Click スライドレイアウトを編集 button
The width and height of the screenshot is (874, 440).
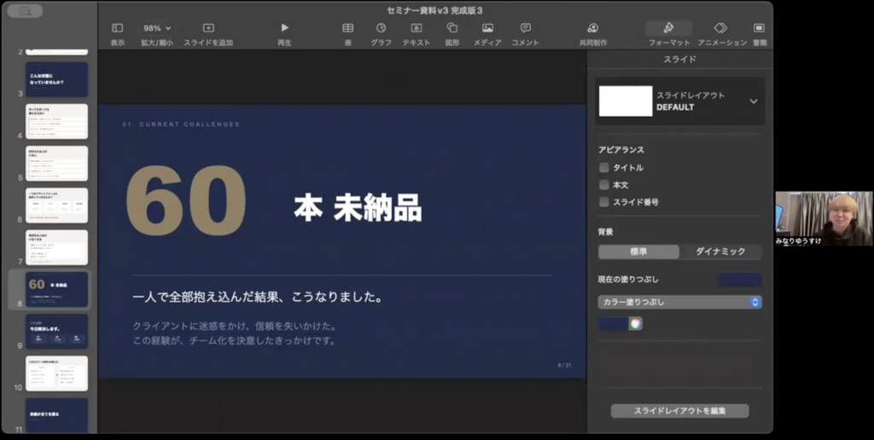(679, 411)
